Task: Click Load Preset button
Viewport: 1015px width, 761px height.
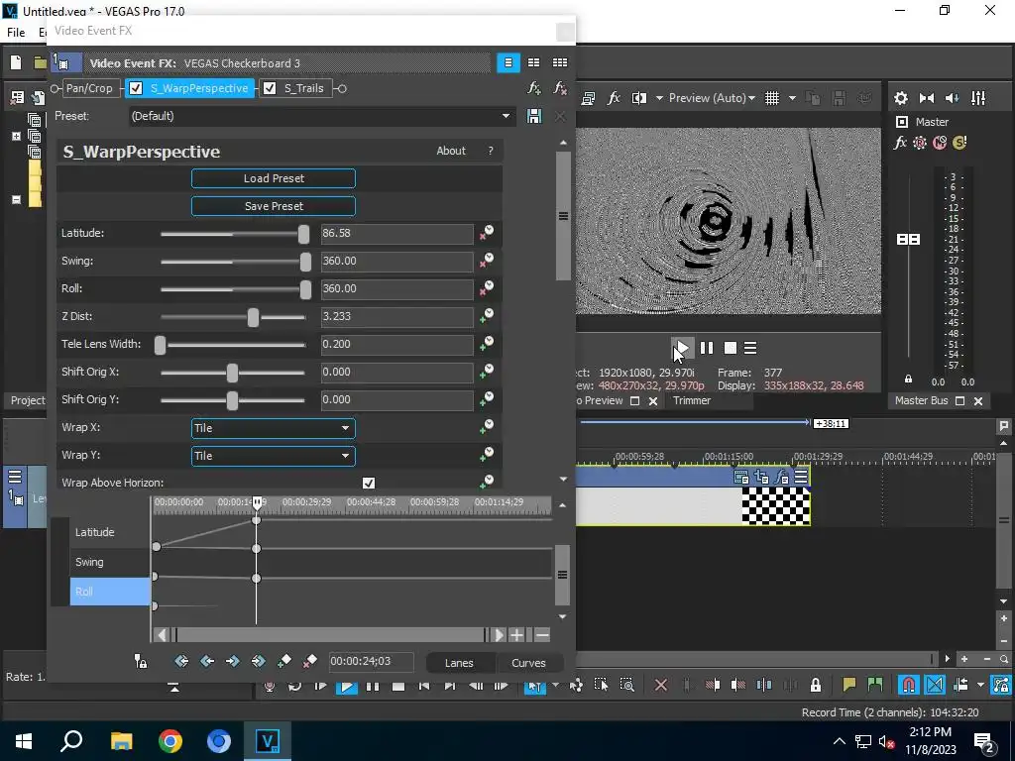Action: [x=274, y=178]
